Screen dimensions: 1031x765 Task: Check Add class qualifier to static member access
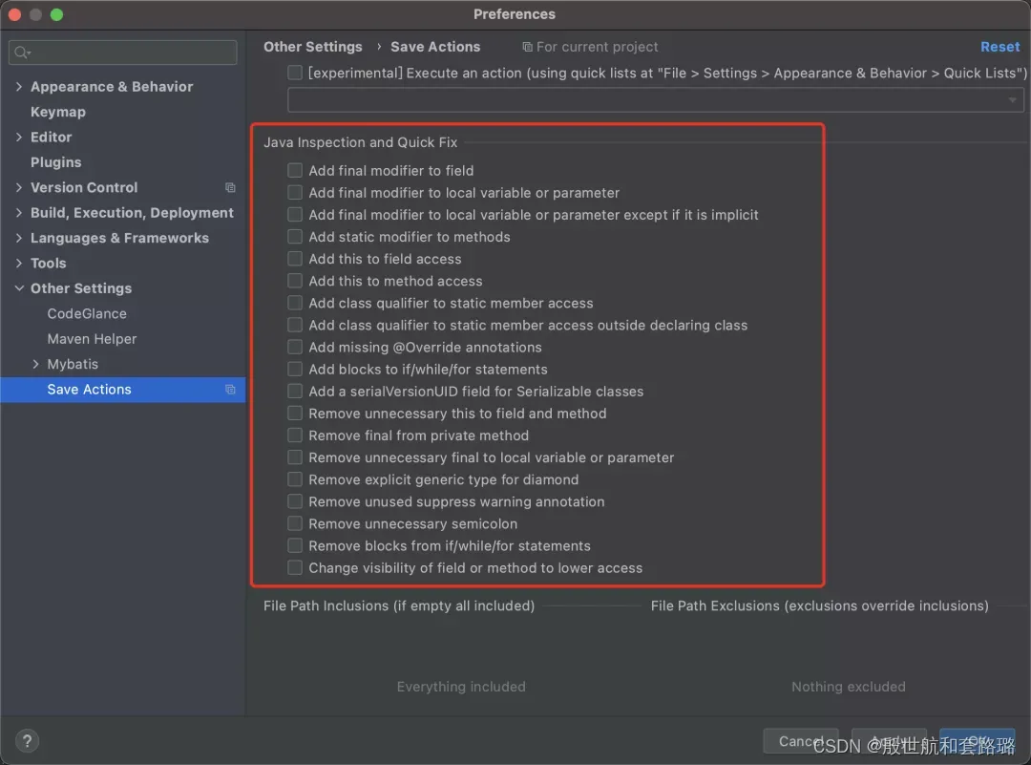point(295,303)
